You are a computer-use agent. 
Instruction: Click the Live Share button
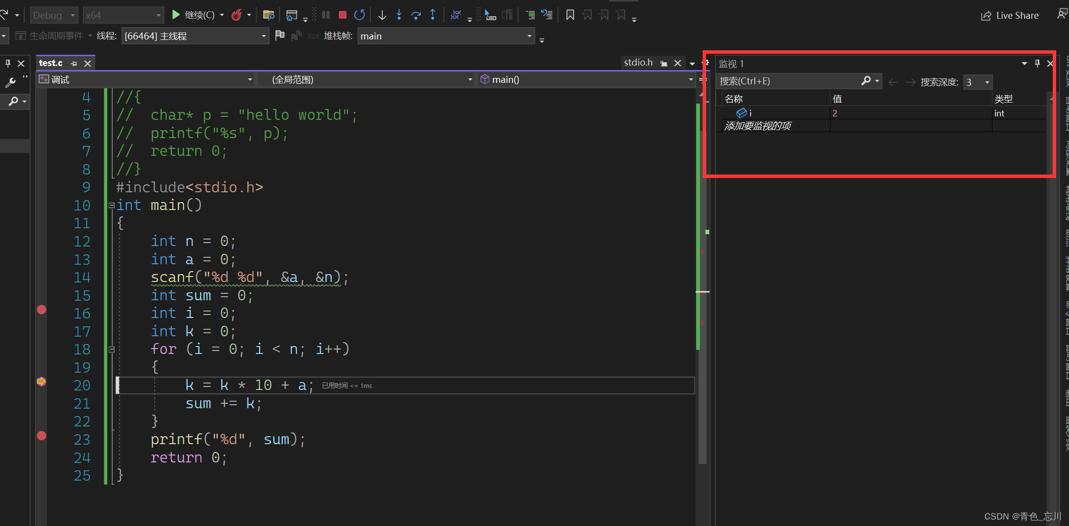coord(1010,16)
